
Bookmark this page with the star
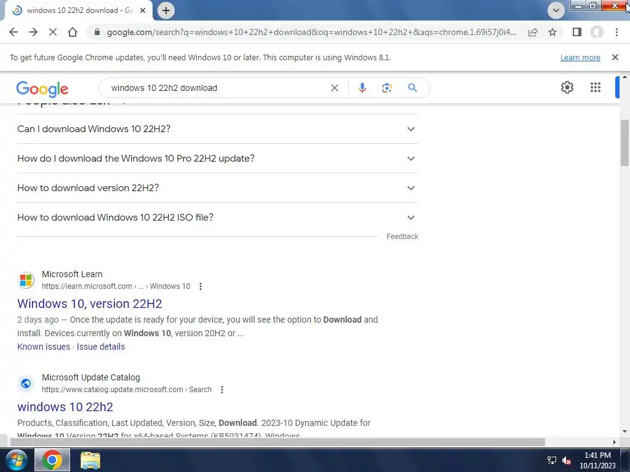click(x=552, y=32)
